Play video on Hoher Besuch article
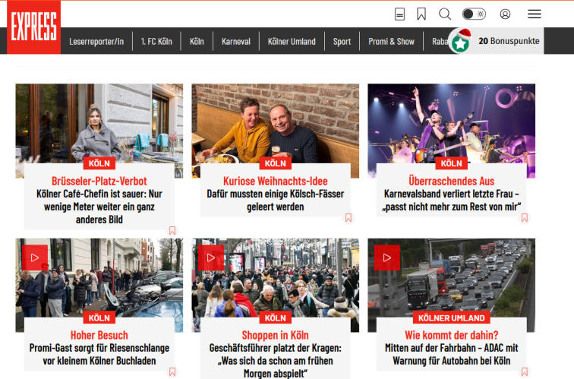 (x=34, y=257)
